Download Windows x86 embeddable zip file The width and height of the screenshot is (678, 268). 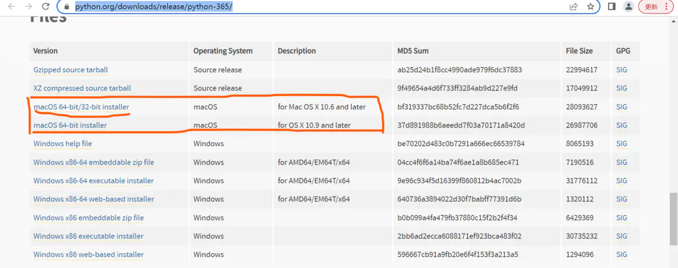(x=89, y=218)
